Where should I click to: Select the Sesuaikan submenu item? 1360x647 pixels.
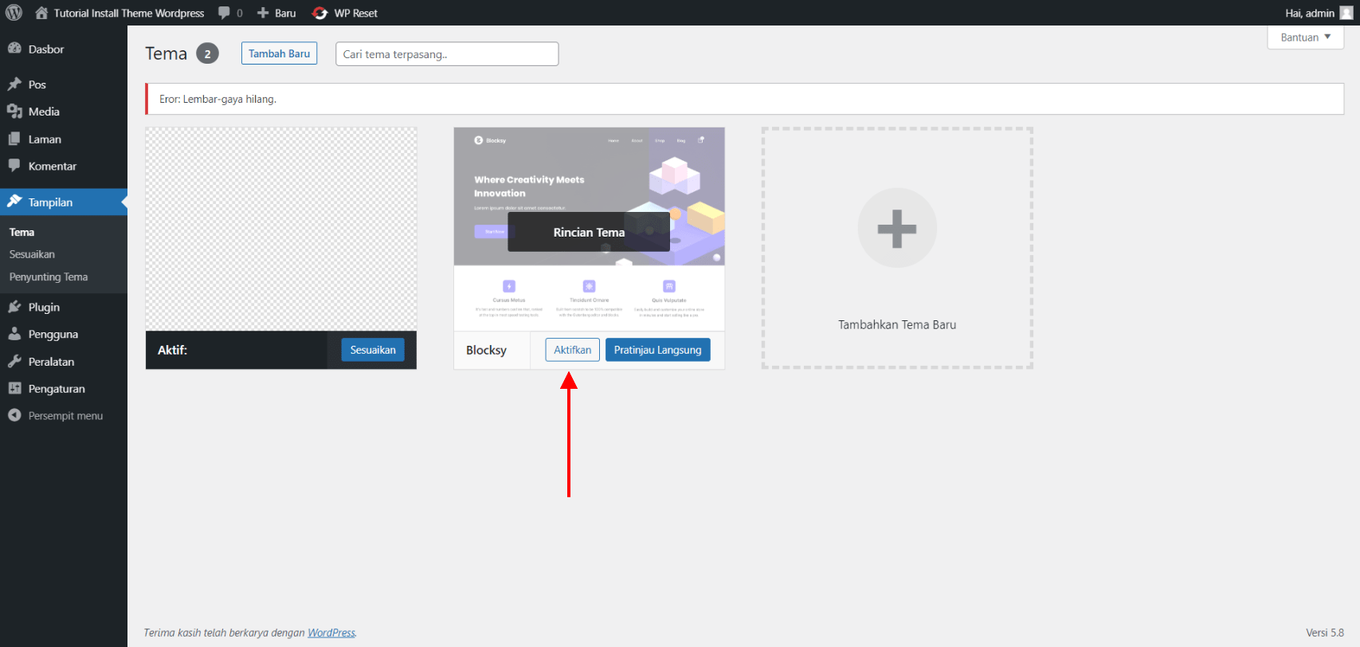point(32,254)
